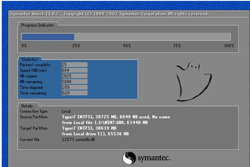Screen dimensions: 250x167
Task: Click the 75% progress marker label
Action: [177, 46]
